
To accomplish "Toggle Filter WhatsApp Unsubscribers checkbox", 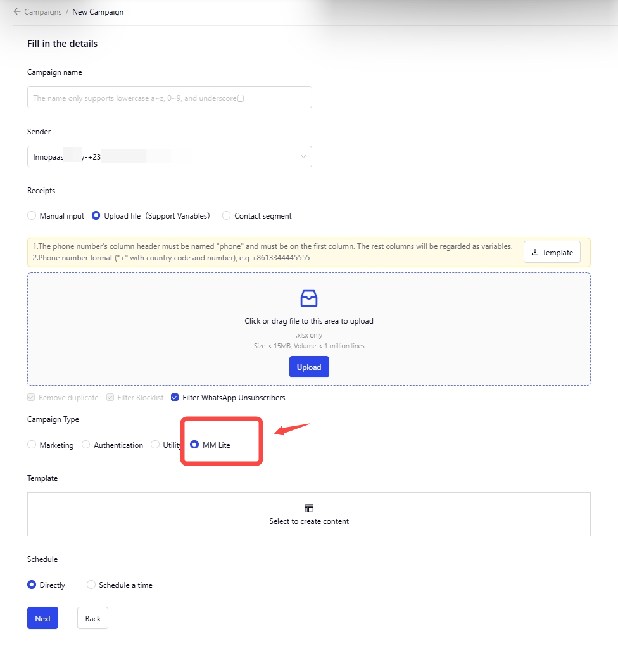I will (175, 398).
